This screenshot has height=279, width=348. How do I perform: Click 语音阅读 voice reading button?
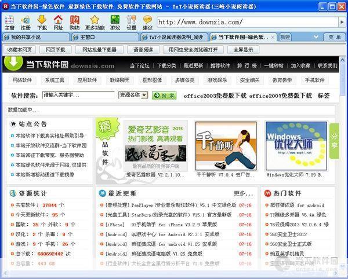click(x=143, y=50)
